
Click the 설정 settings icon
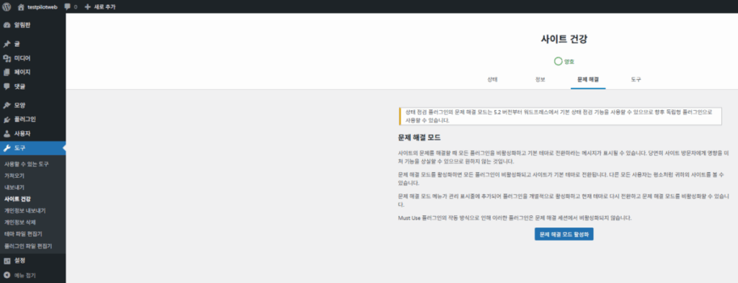pos(6,261)
